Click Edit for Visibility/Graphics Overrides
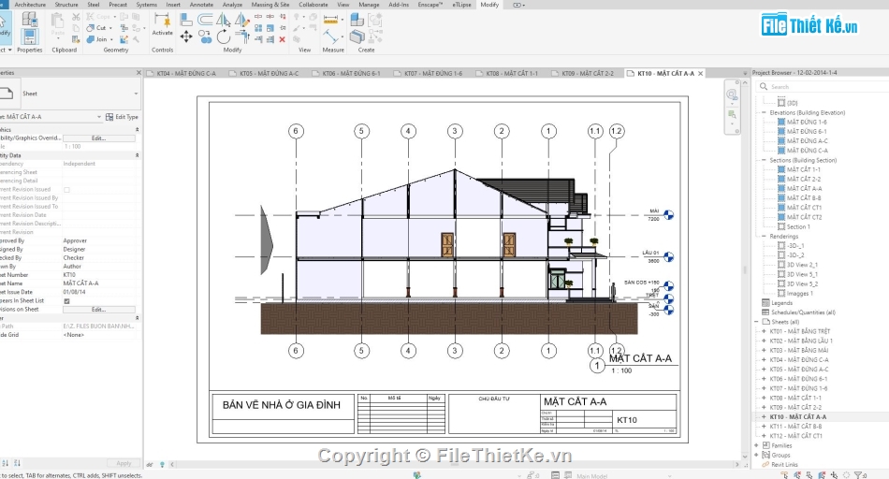This screenshot has width=889, height=479. (x=98, y=138)
